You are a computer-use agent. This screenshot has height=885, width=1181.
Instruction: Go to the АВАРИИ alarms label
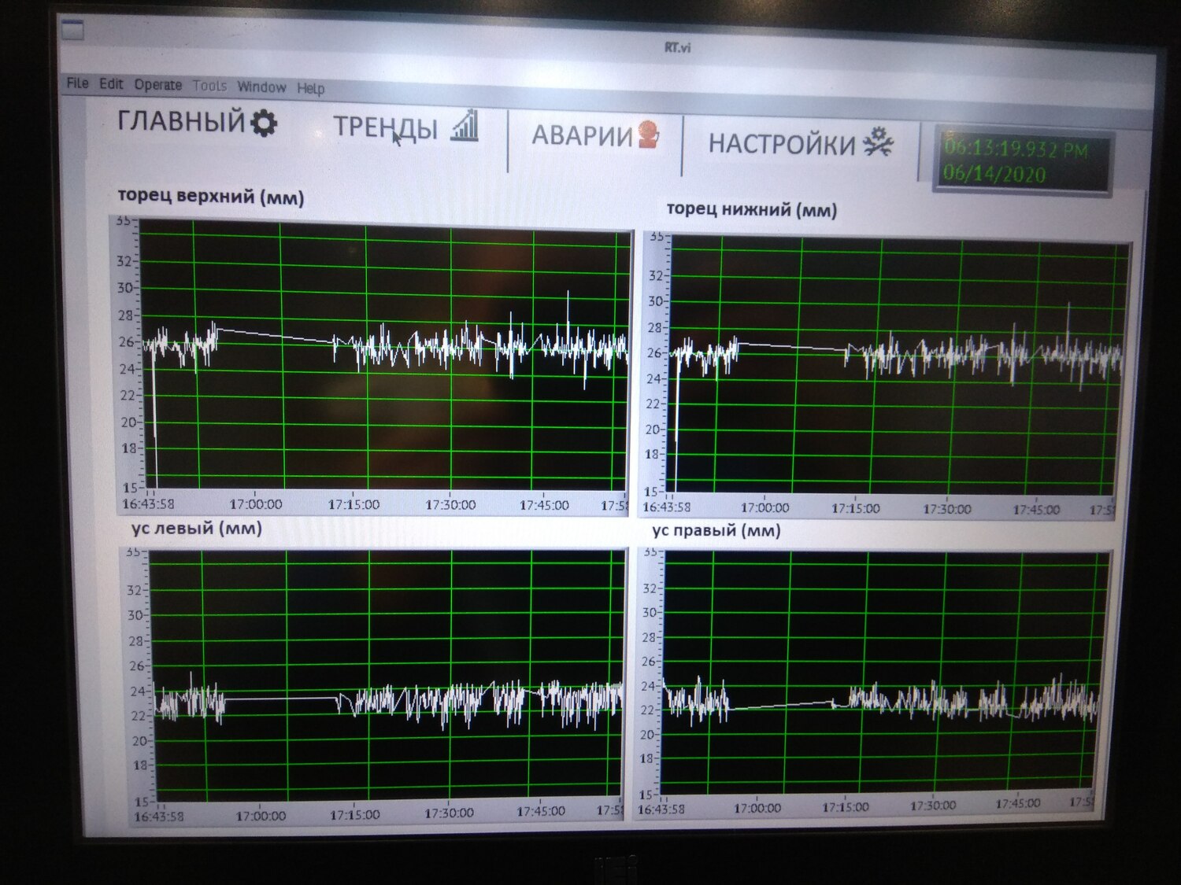pos(582,135)
